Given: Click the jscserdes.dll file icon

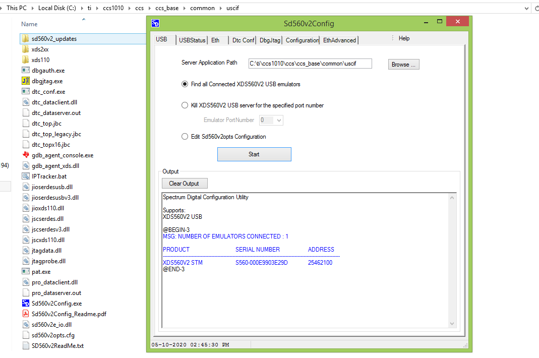Looking at the screenshot, I should [x=25, y=219].
